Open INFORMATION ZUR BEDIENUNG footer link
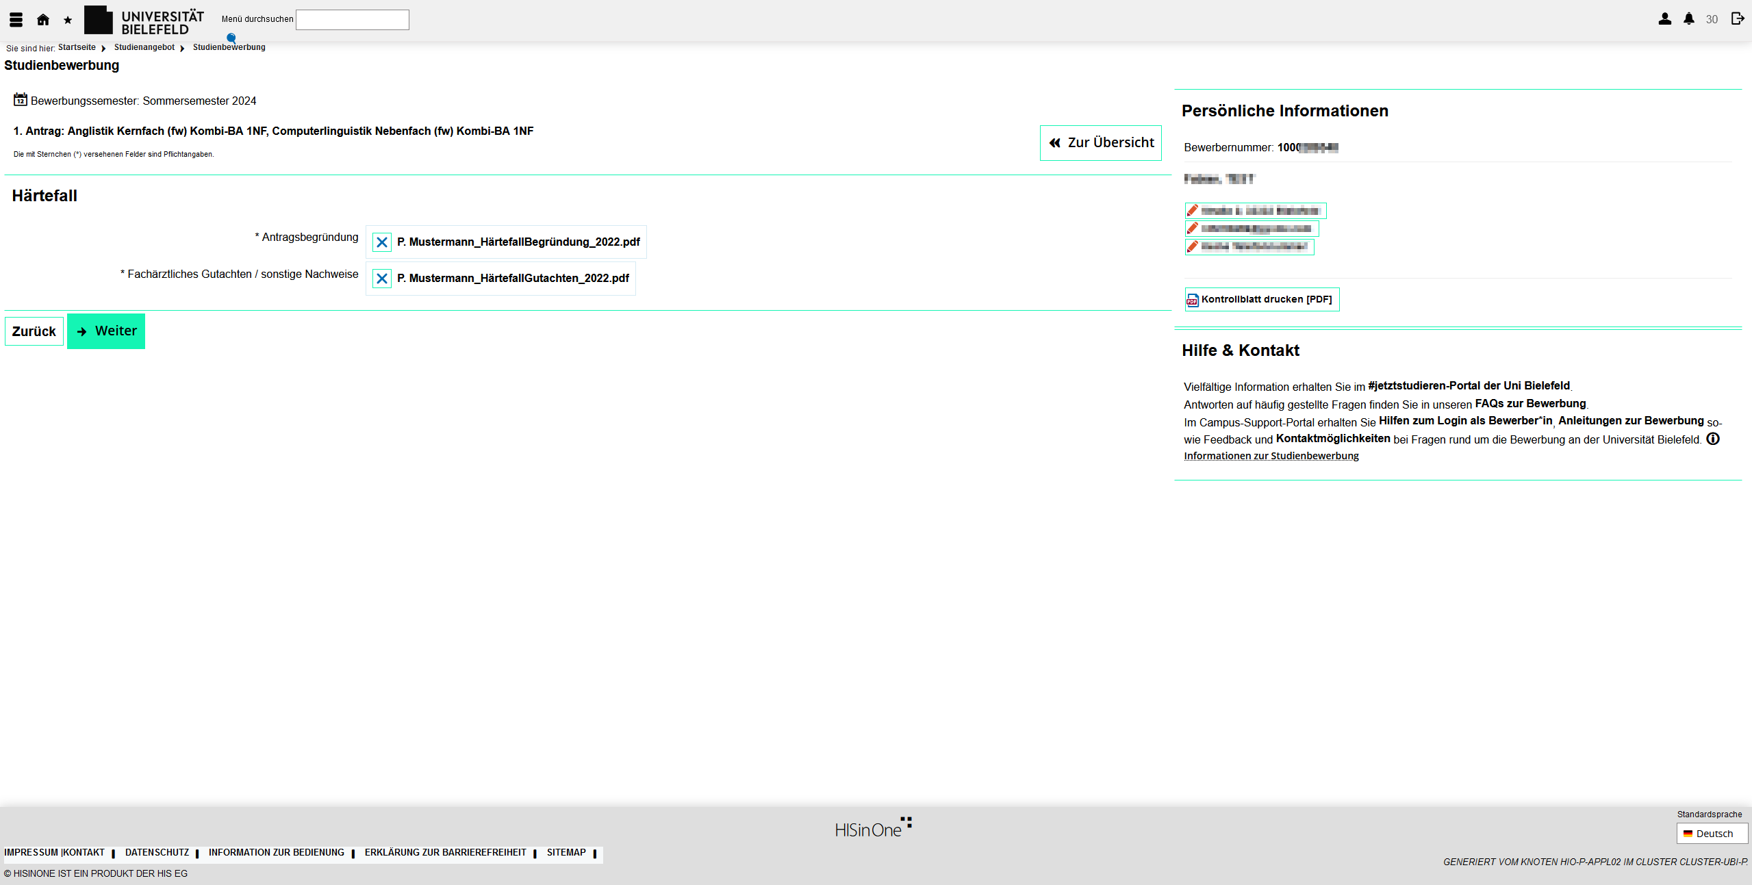Image resolution: width=1752 pixels, height=885 pixels. coord(277,853)
